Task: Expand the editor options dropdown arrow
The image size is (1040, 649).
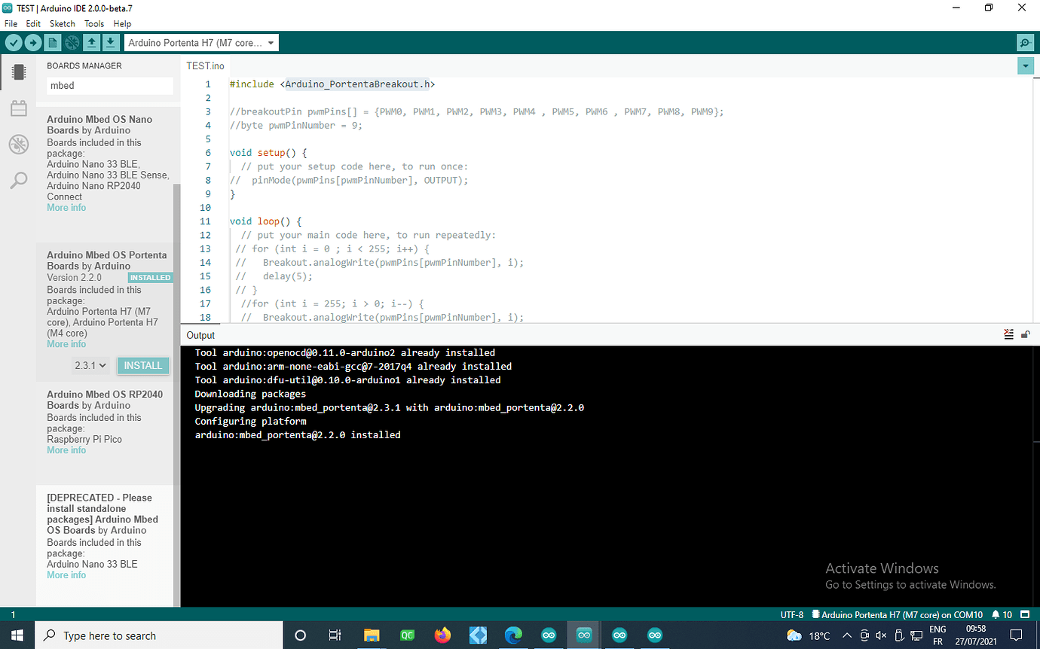Action: (x=1025, y=66)
